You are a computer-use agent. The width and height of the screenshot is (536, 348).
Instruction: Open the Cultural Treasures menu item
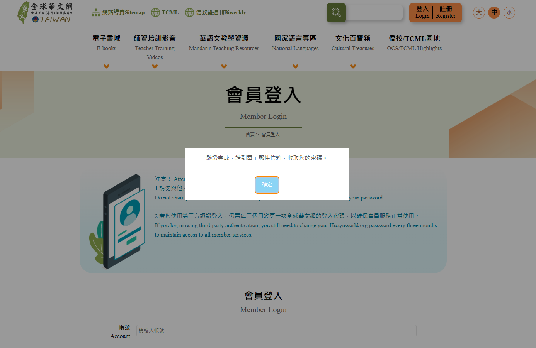click(352, 43)
